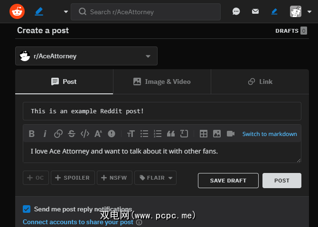This screenshot has width=318, height=227.
Task: Click the text area resize handle
Action: point(299,160)
